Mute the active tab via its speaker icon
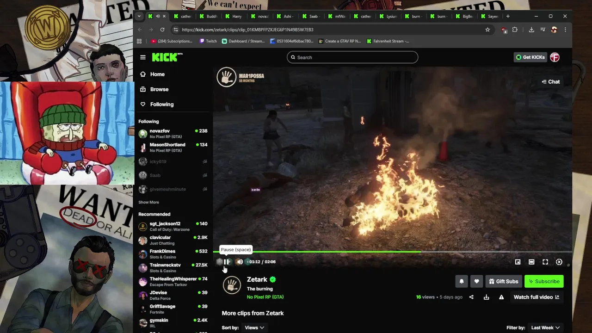The image size is (592, 333). (157, 16)
